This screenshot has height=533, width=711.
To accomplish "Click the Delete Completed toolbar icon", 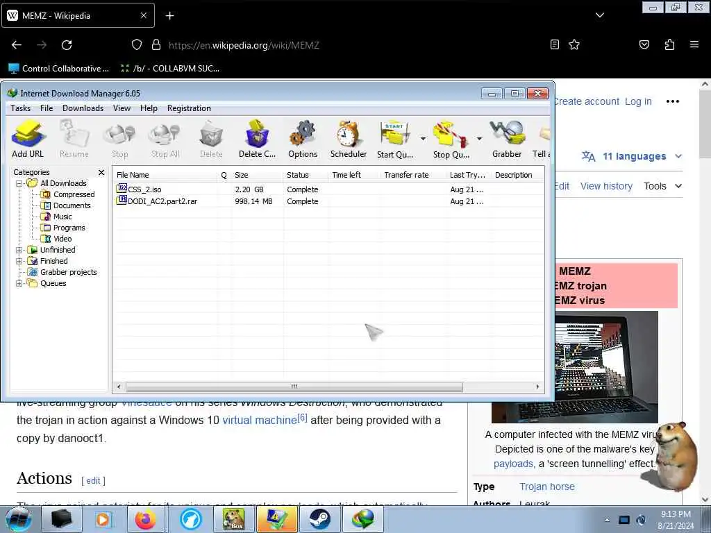I will point(257,139).
